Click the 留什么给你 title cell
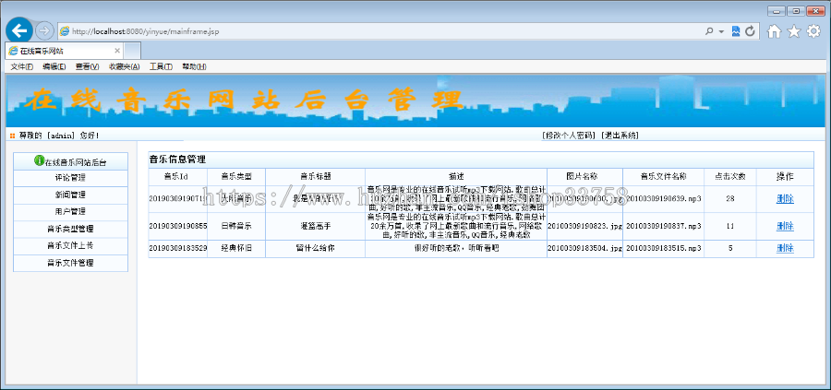The height and width of the screenshot is (390, 831). (x=316, y=248)
